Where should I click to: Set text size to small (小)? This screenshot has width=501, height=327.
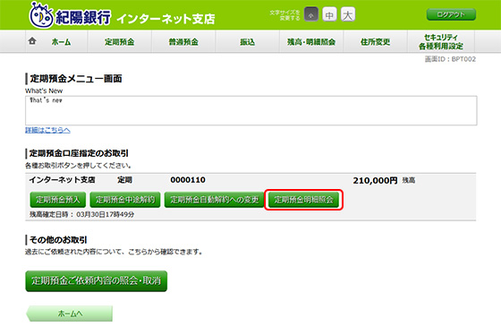coord(311,14)
